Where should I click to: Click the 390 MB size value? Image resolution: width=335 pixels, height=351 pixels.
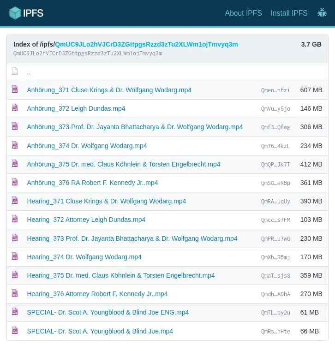pyautogui.click(x=311, y=201)
